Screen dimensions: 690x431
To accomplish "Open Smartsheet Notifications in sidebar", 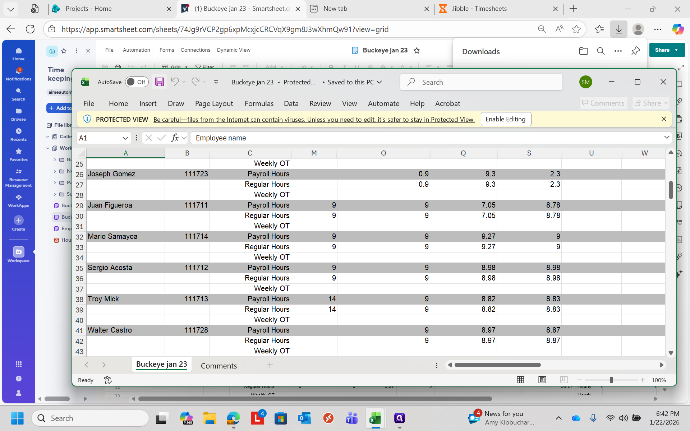I will point(18,74).
